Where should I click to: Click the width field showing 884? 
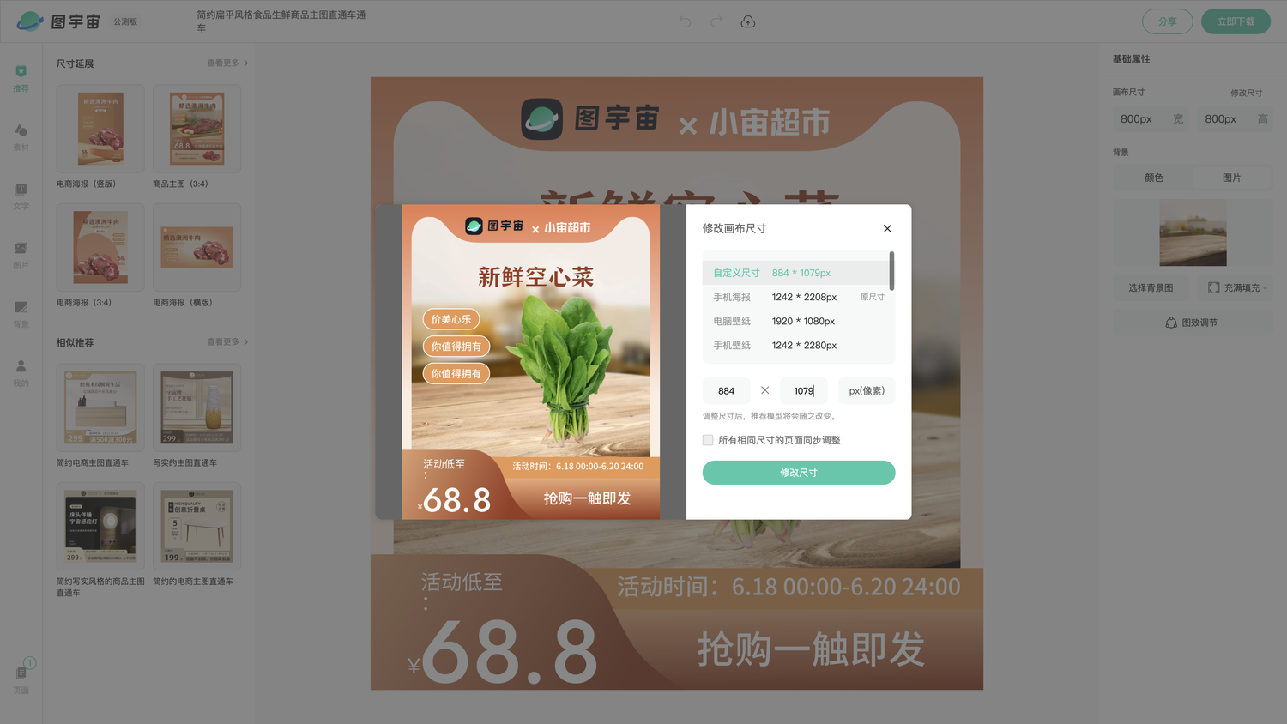point(726,390)
